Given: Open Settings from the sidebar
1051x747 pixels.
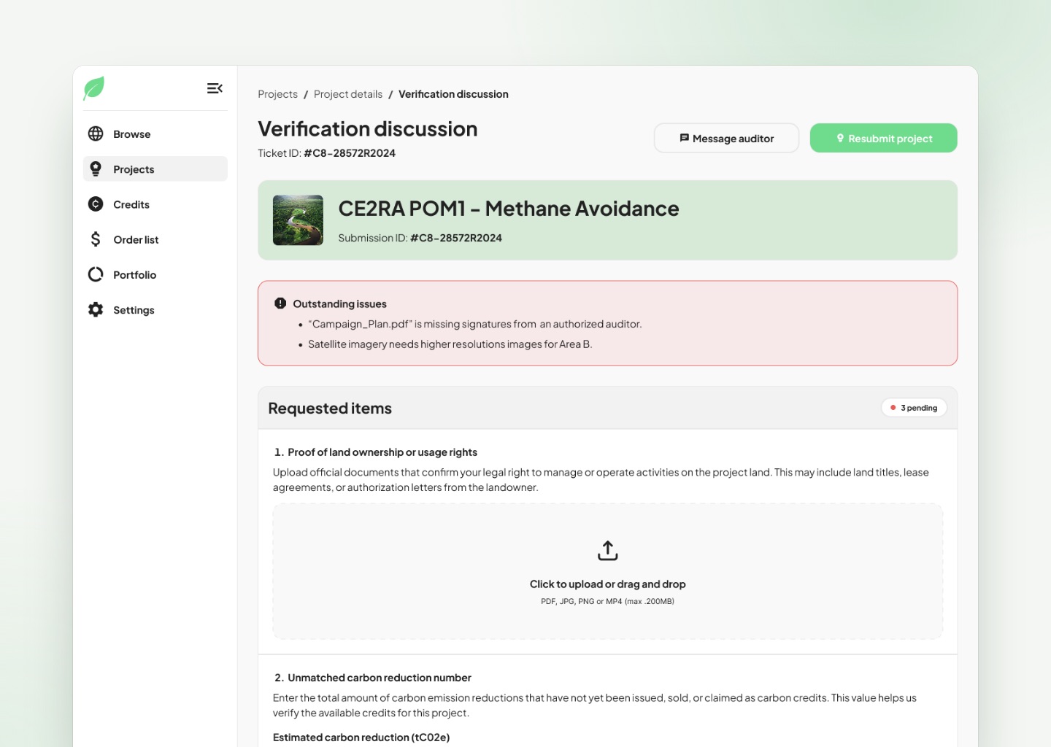Looking at the screenshot, I should tap(155, 309).
